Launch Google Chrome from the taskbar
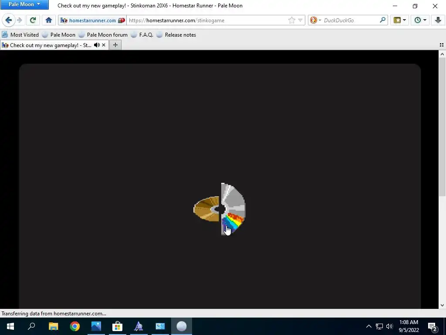This screenshot has height=335, width=446. [x=75, y=326]
